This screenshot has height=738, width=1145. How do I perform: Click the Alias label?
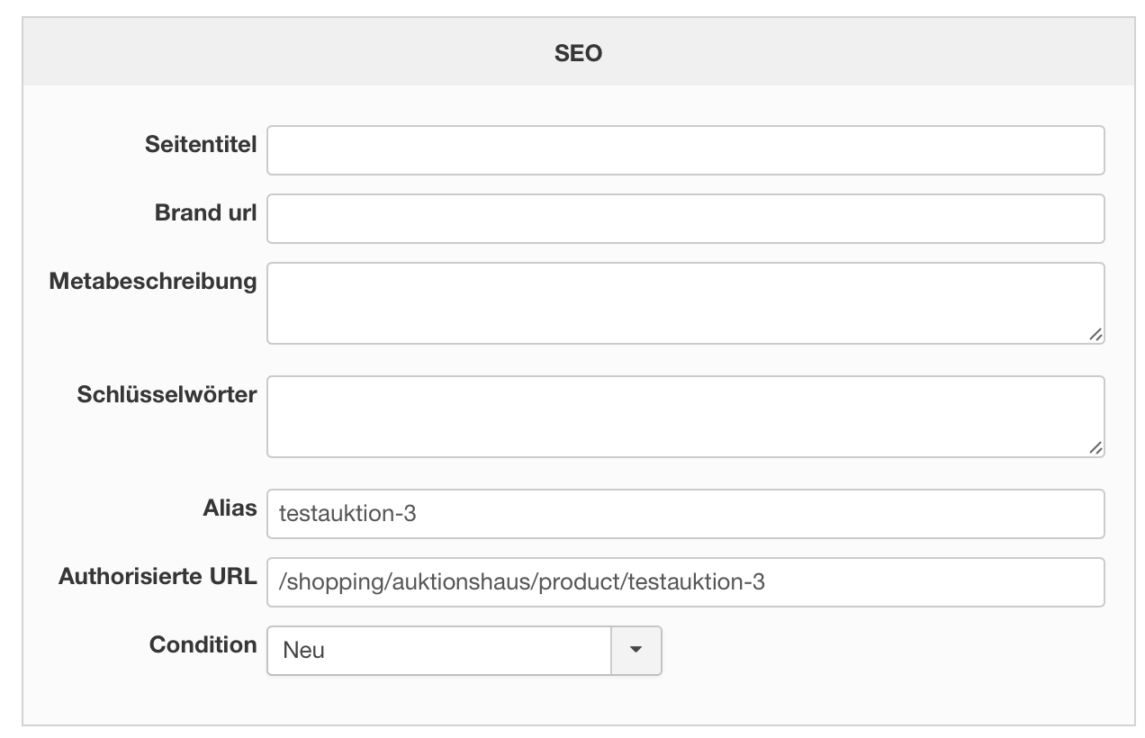(x=230, y=508)
